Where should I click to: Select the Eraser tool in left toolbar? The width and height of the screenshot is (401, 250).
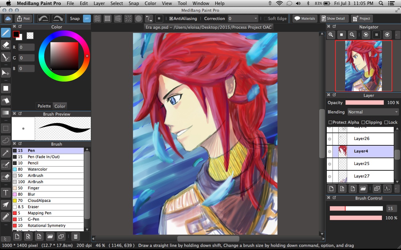click(x=6, y=45)
